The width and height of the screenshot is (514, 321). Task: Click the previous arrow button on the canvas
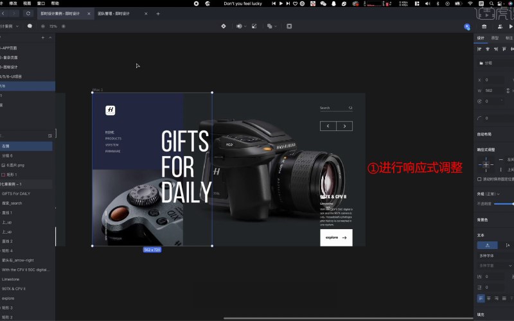click(x=328, y=126)
